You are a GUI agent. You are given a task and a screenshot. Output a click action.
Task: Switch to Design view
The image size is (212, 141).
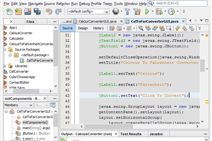click(x=83, y=28)
